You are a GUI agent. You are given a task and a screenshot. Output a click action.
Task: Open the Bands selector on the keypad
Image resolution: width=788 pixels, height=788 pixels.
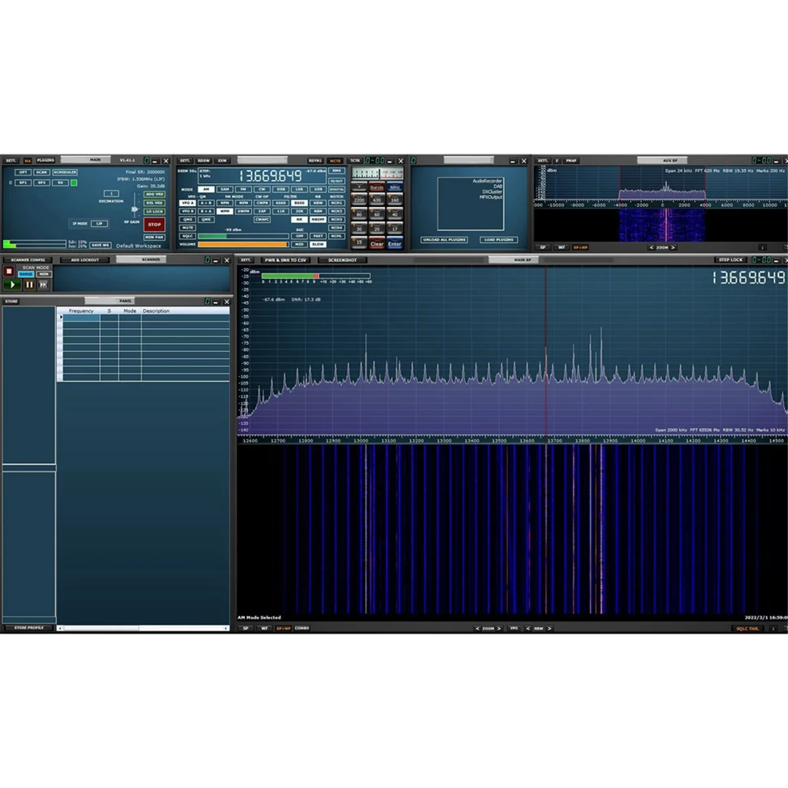pyautogui.click(x=376, y=188)
